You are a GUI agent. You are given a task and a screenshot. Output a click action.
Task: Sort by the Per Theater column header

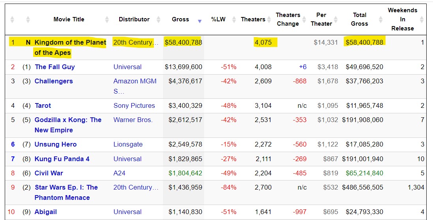coord(321,19)
